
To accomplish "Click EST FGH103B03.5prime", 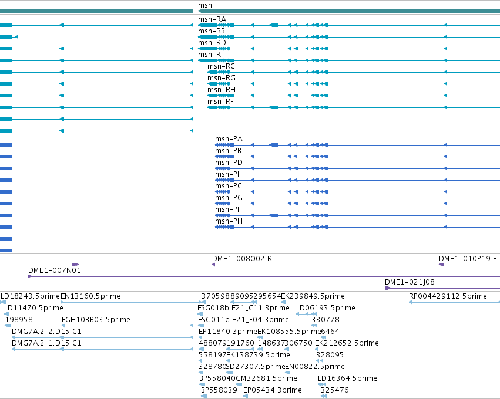I will pyautogui.click(x=96, y=320).
